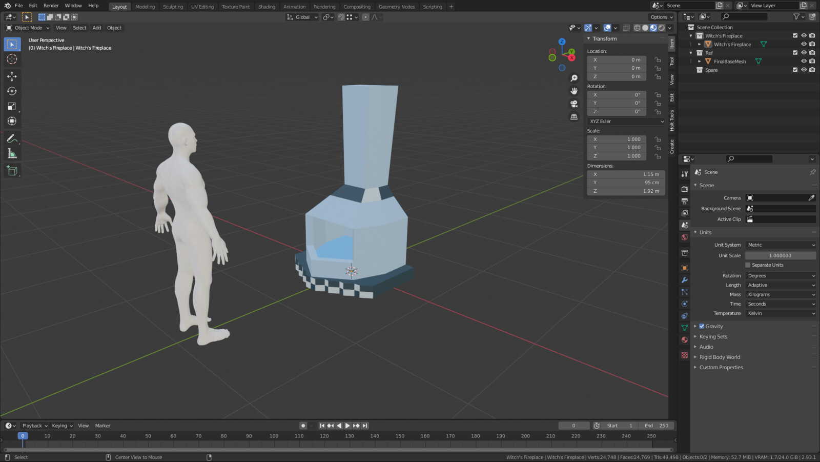
Task: Open the View Layer properties tab
Action: (x=684, y=213)
